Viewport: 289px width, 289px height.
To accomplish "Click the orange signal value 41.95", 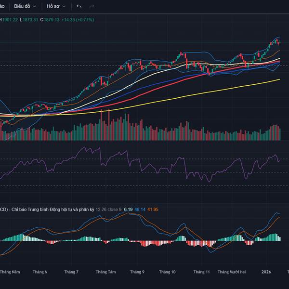I will tap(153, 210).
